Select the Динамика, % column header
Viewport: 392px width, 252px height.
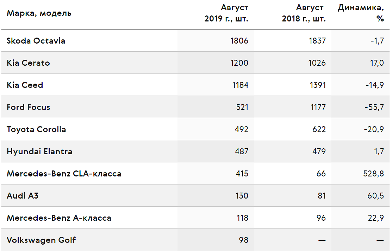pos(361,13)
